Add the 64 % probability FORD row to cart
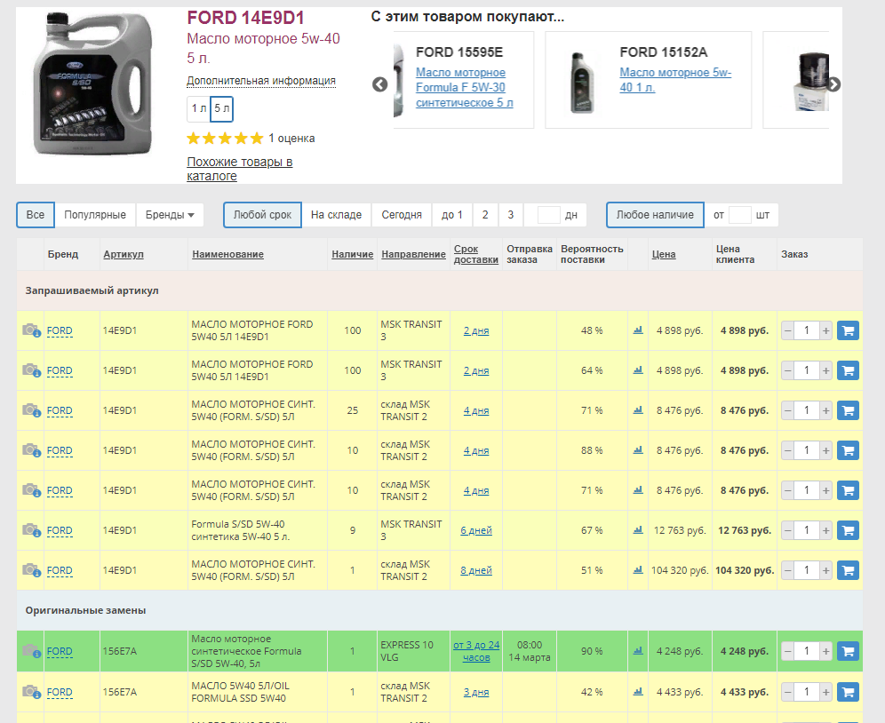The image size is (885, 723). pos(848,370)
